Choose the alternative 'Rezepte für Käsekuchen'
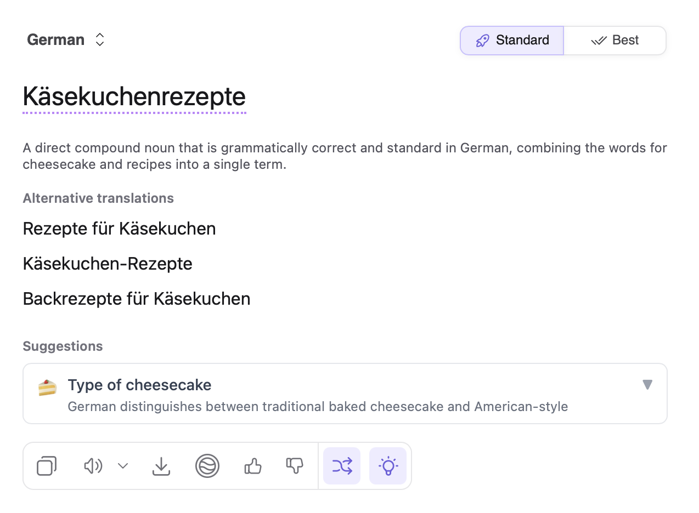699x513 pixels. pos(119,229)
